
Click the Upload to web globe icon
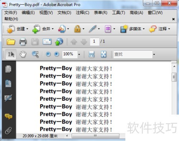tap(59, 42)
